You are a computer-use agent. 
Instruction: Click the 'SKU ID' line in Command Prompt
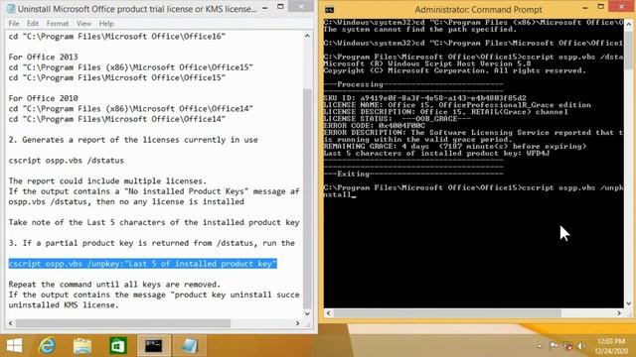coord(424,98)
